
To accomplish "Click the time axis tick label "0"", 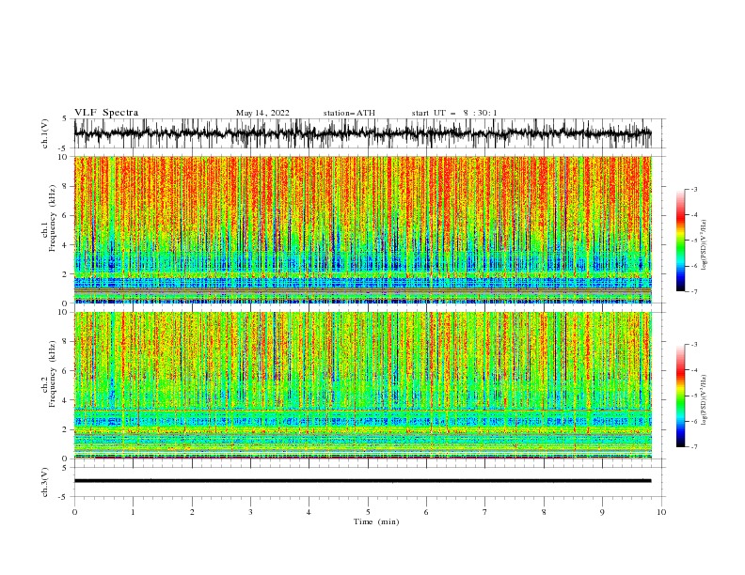I will click(x=74, y=512).
